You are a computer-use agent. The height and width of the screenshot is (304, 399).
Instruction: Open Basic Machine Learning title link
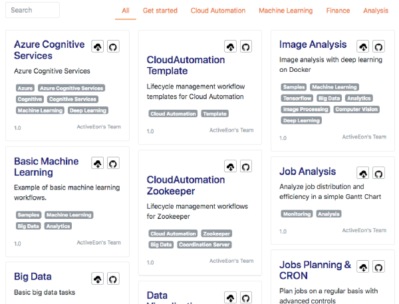pos(47,167)
